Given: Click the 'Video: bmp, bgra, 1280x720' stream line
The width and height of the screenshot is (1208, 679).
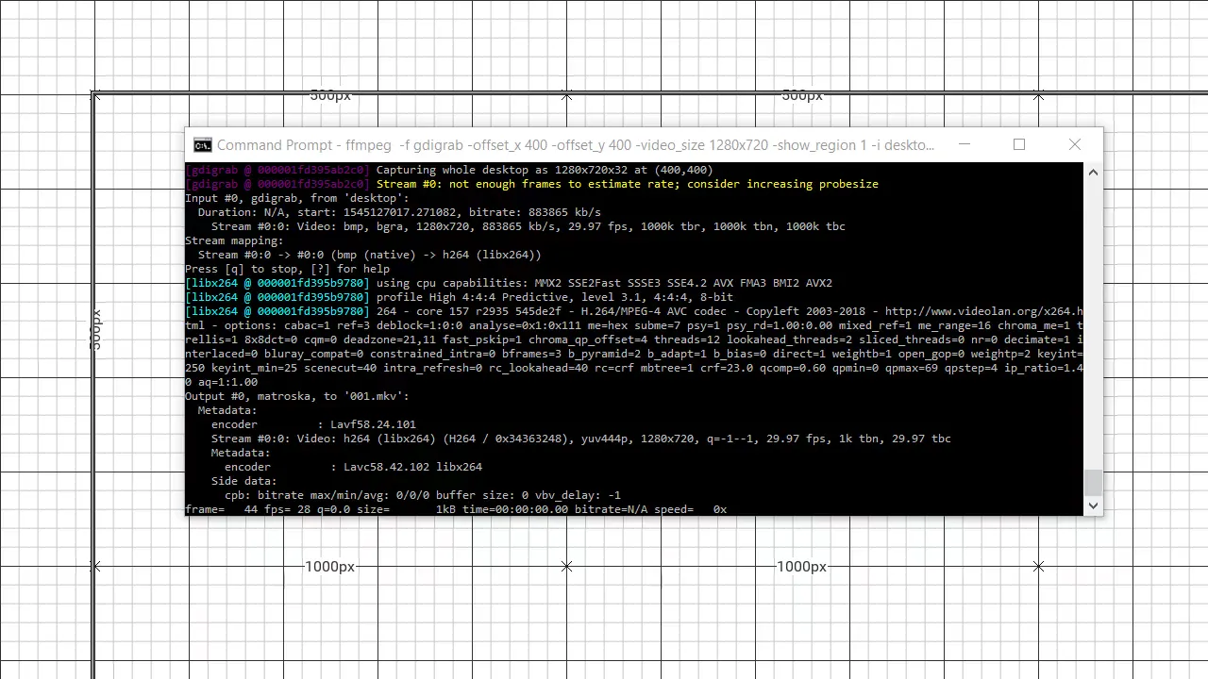Looking at the screenshot, I should pyautogui.click(x=528, y=226).
